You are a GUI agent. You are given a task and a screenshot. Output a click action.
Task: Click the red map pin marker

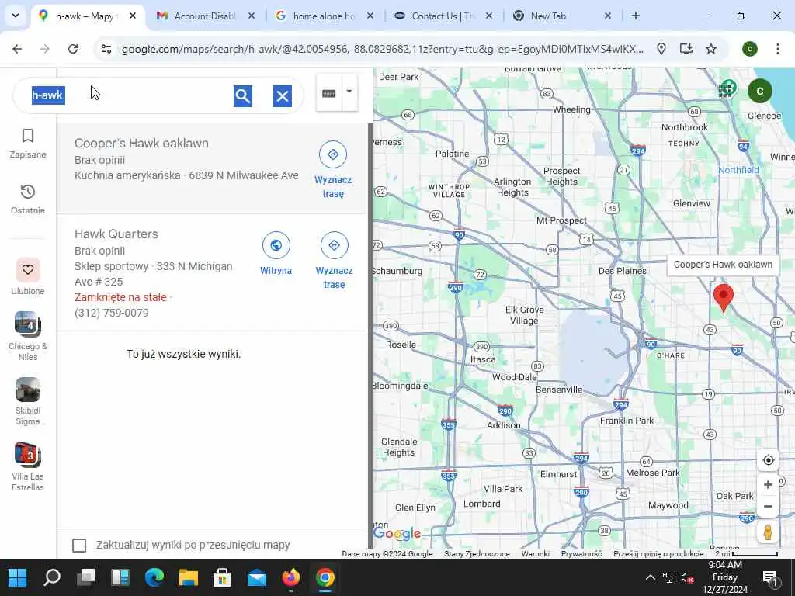pyautogui.click(x=724, y=297)
